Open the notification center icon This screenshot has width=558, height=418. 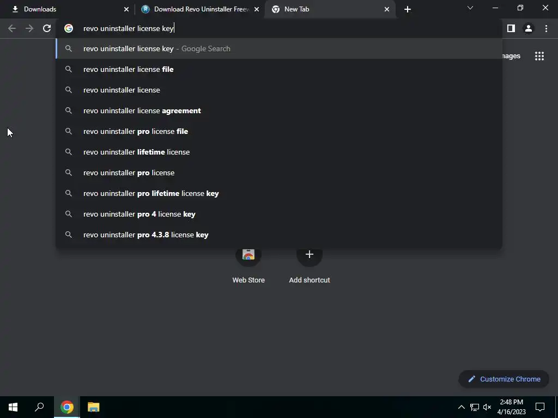540,407
